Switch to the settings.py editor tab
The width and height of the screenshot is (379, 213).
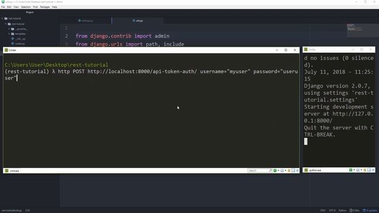(85, 21)
